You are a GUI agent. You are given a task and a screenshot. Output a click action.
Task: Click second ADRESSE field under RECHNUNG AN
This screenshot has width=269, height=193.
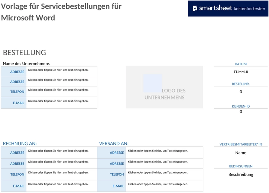(x=62, y=164)
